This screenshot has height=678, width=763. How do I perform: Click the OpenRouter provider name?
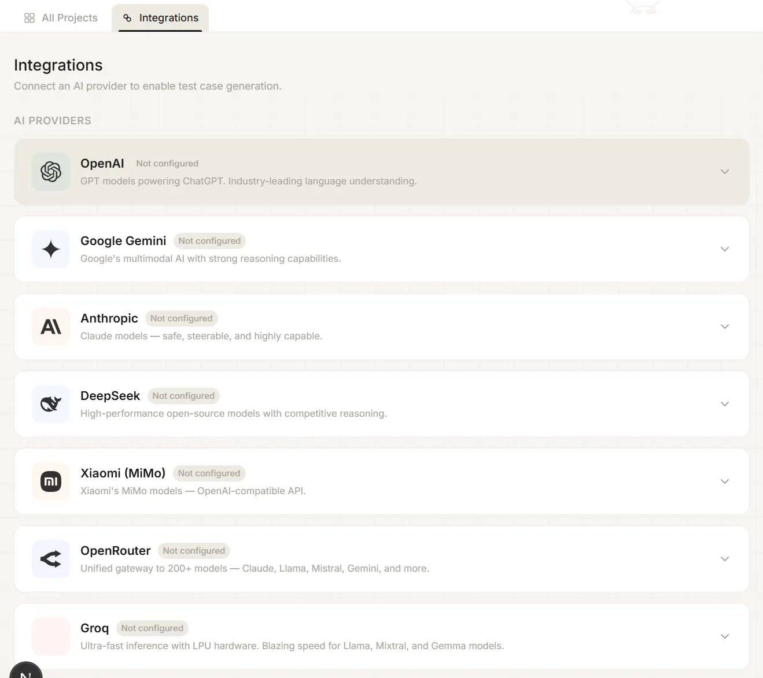[116, 551]
